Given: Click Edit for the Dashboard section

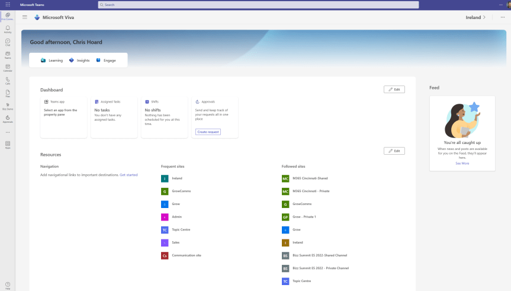Looking at the screenshot, I should [x=394, y=89].
